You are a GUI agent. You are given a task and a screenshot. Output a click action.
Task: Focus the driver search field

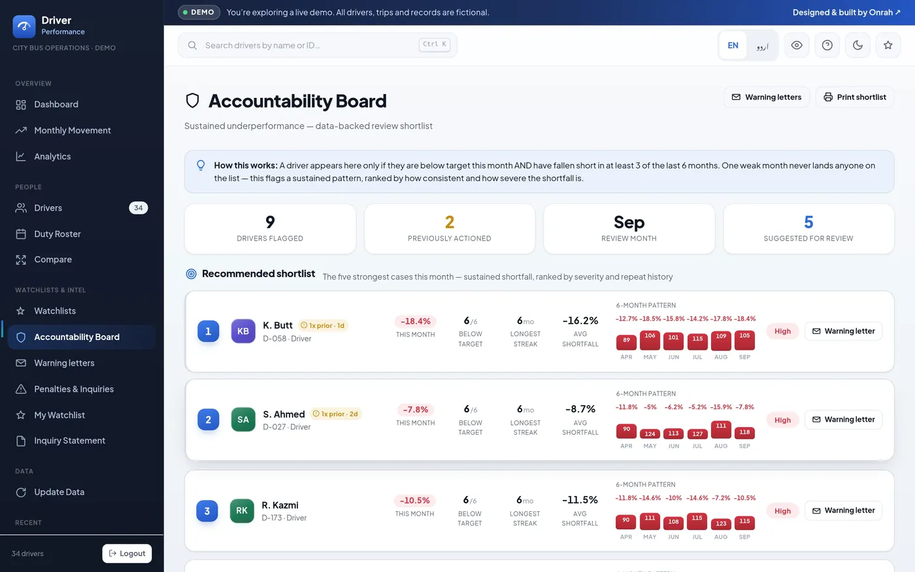(318, 45)
